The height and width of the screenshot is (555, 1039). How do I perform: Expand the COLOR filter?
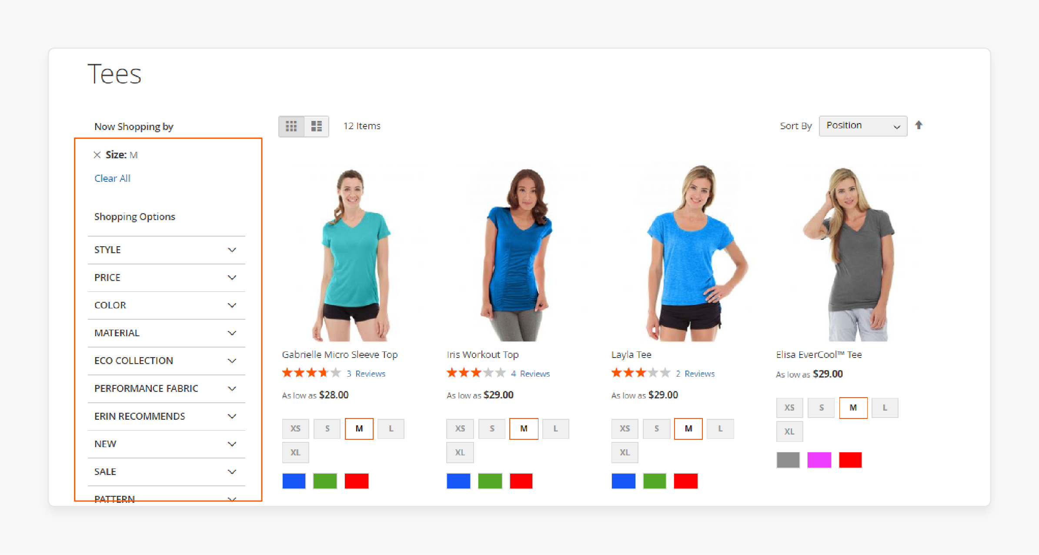click(166, 305)
